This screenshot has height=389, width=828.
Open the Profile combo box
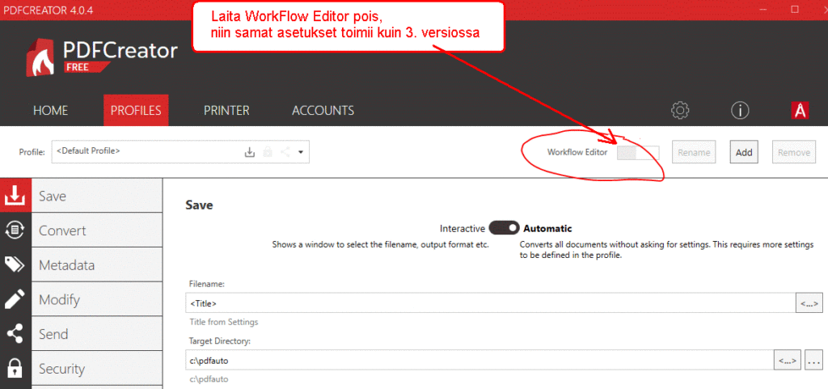pyautogui.click(x=180, y=152)
